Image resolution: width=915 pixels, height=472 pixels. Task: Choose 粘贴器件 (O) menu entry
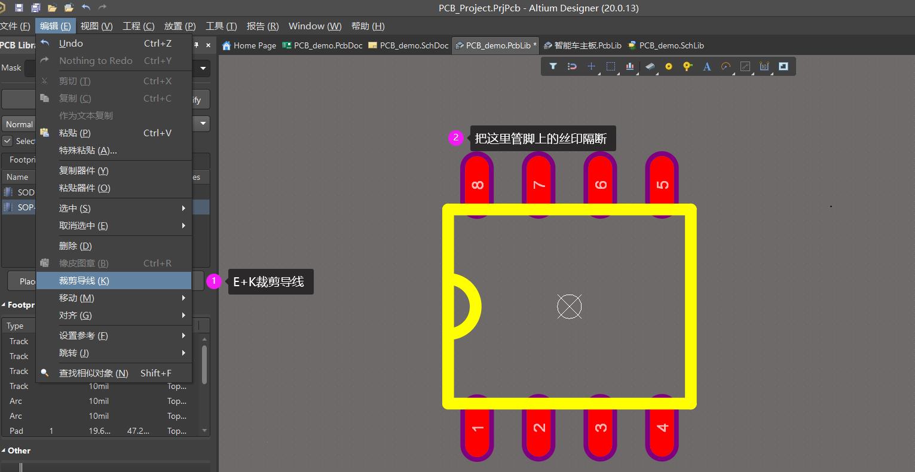point(114,188)
